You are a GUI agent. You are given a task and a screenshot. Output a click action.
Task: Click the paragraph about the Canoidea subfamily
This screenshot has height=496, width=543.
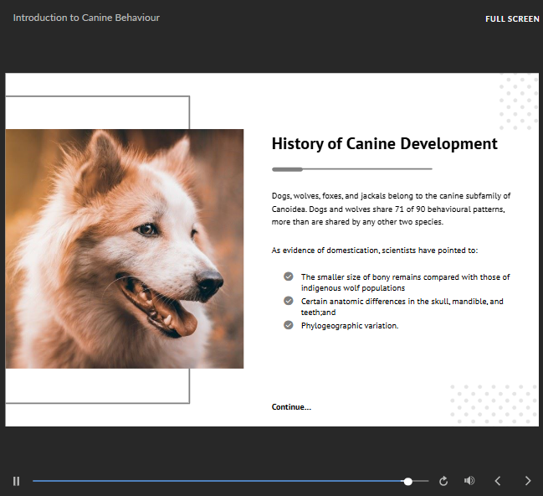coord(391,209)
